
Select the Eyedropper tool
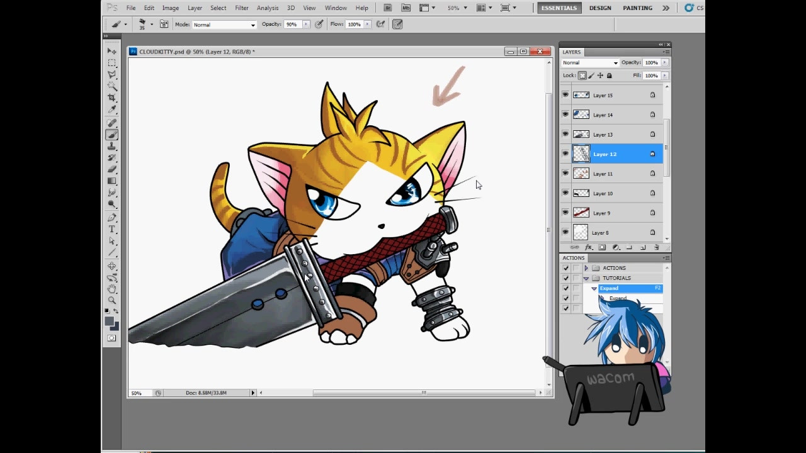[112, 109]
